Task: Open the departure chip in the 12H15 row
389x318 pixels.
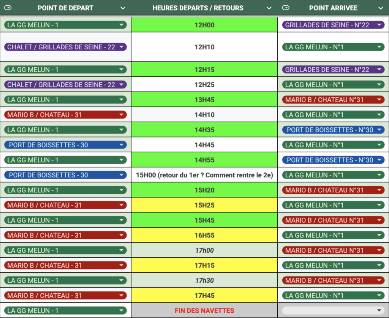Action: click(x=65, y=70)
